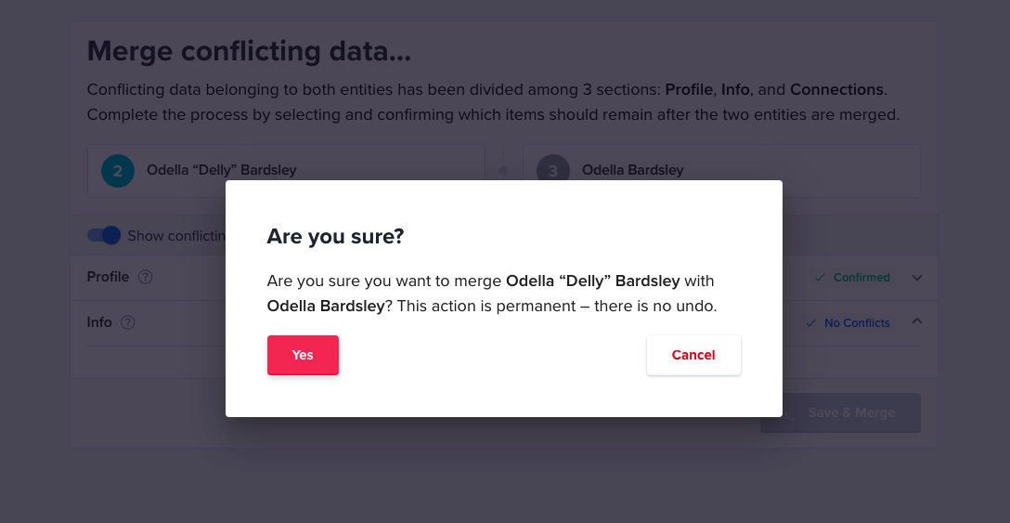Open the Info help question-mark icon
Screen dimensions: 1010x523
coord(128,322)
